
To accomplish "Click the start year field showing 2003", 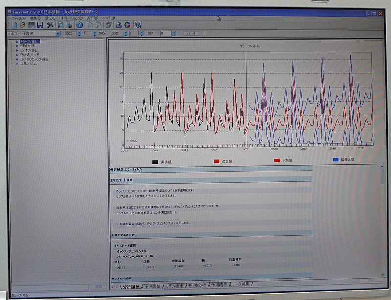I will (x=70, y=34).
